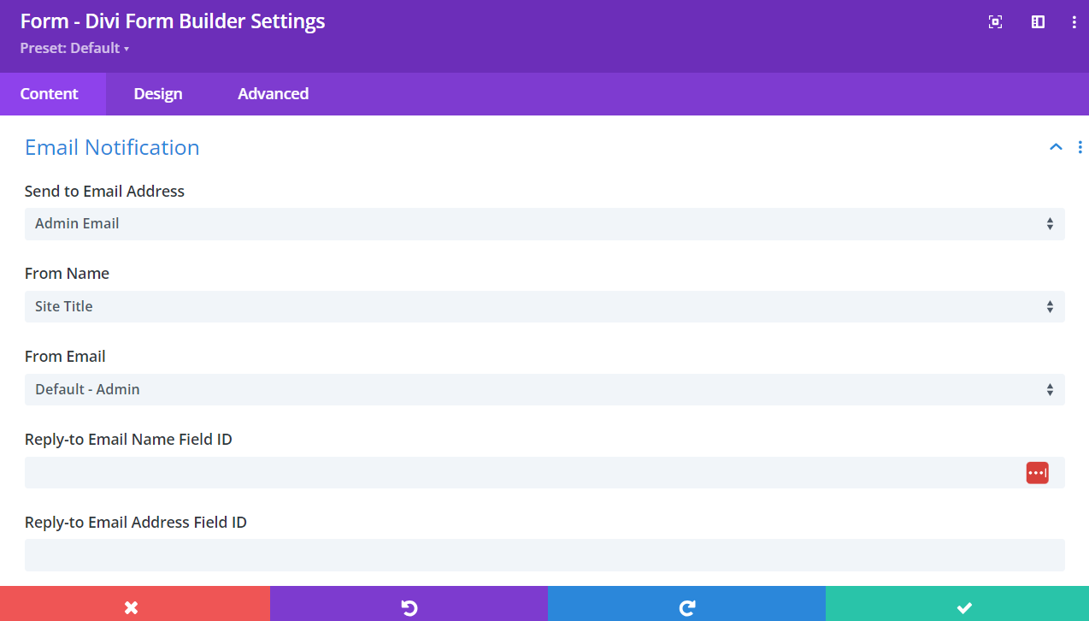Toggle the sidebar snap layout icon

pyautogui.click(x=1038, y=22)
